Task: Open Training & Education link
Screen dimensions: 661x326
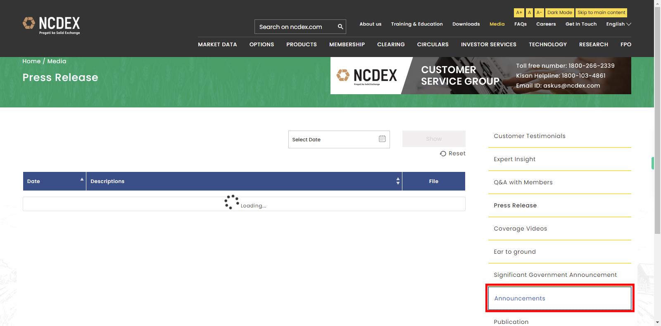Action: tap(417, 24)
